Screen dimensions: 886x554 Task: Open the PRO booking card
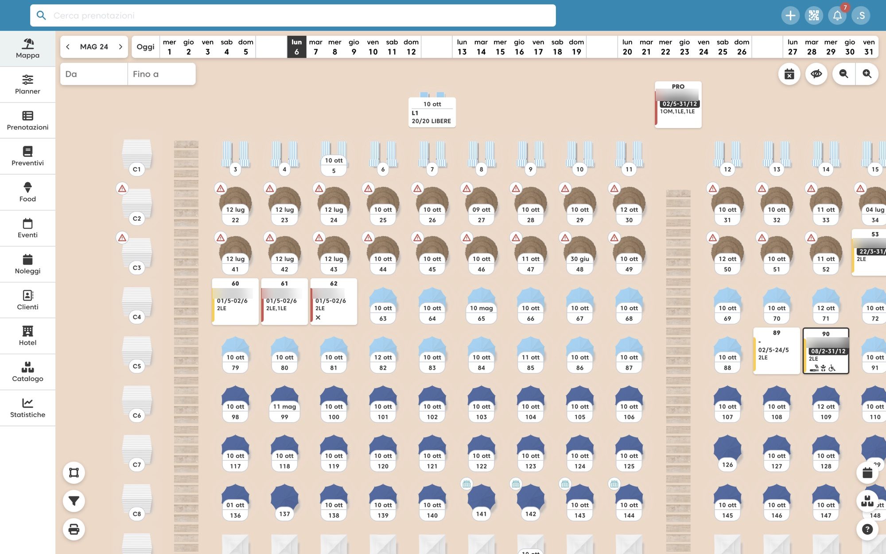[x=678, y=105]
